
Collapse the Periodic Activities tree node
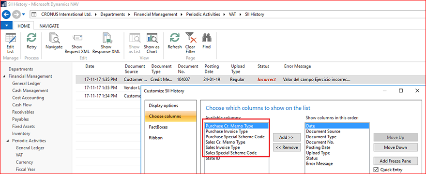click(8, 141)
